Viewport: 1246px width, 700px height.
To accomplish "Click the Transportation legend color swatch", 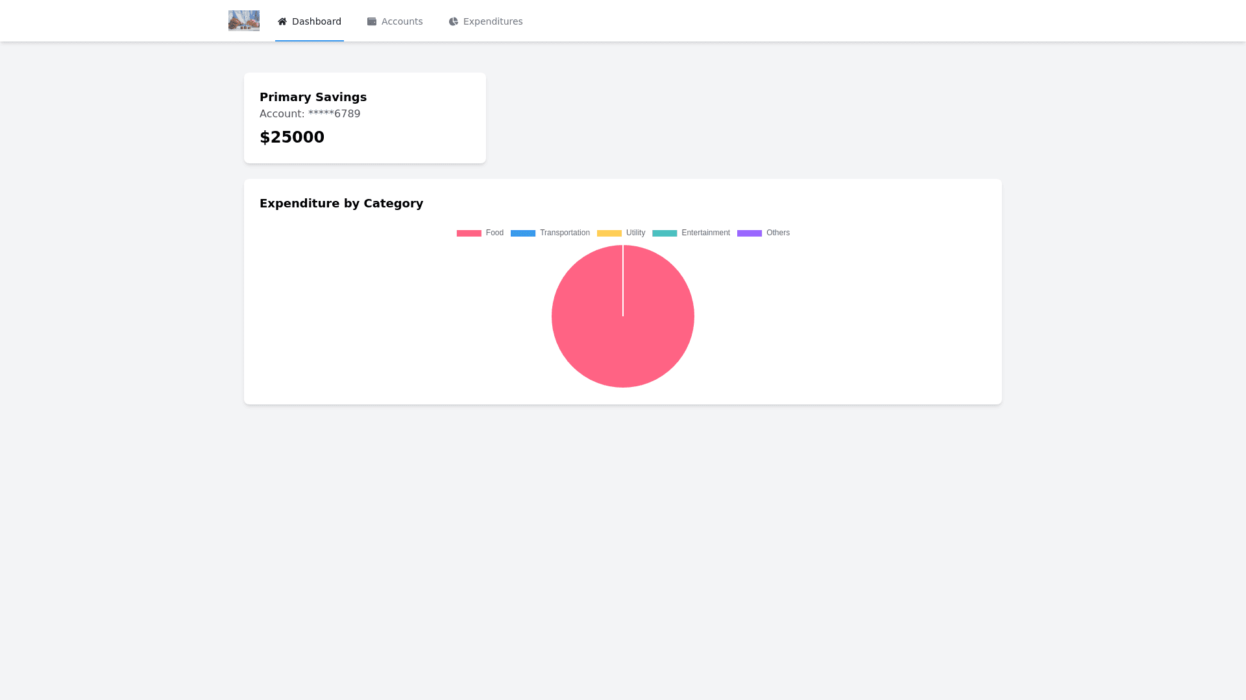I will click(x=523, y=233).
